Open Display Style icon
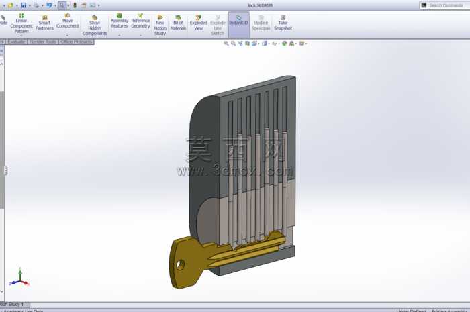The width and height of the screenshot is (470, 312). click(x=265, y=44)
